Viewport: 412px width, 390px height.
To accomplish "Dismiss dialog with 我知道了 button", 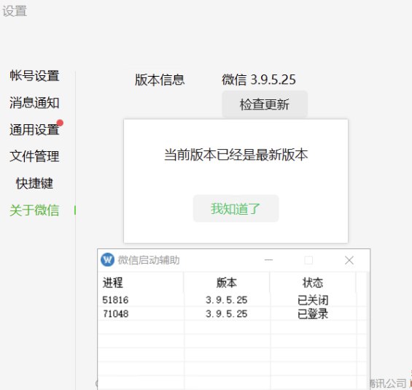I will (x=236, y=209).
